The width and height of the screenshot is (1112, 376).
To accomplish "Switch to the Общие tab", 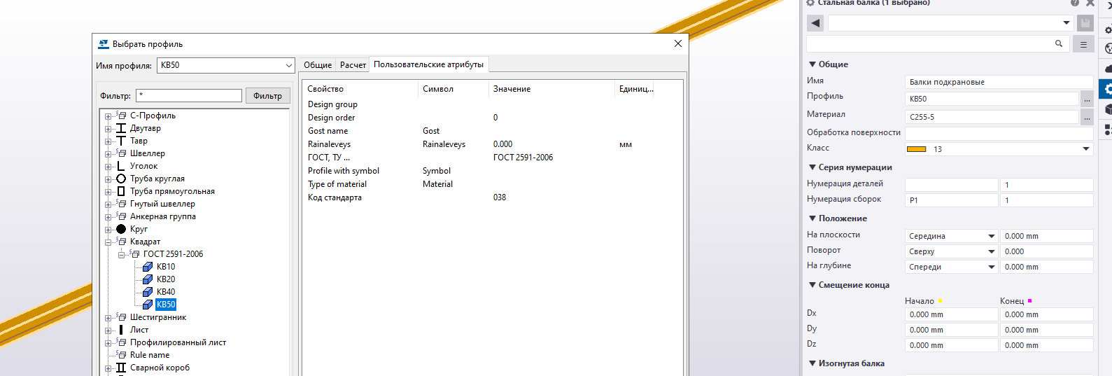I will point(317,65).
